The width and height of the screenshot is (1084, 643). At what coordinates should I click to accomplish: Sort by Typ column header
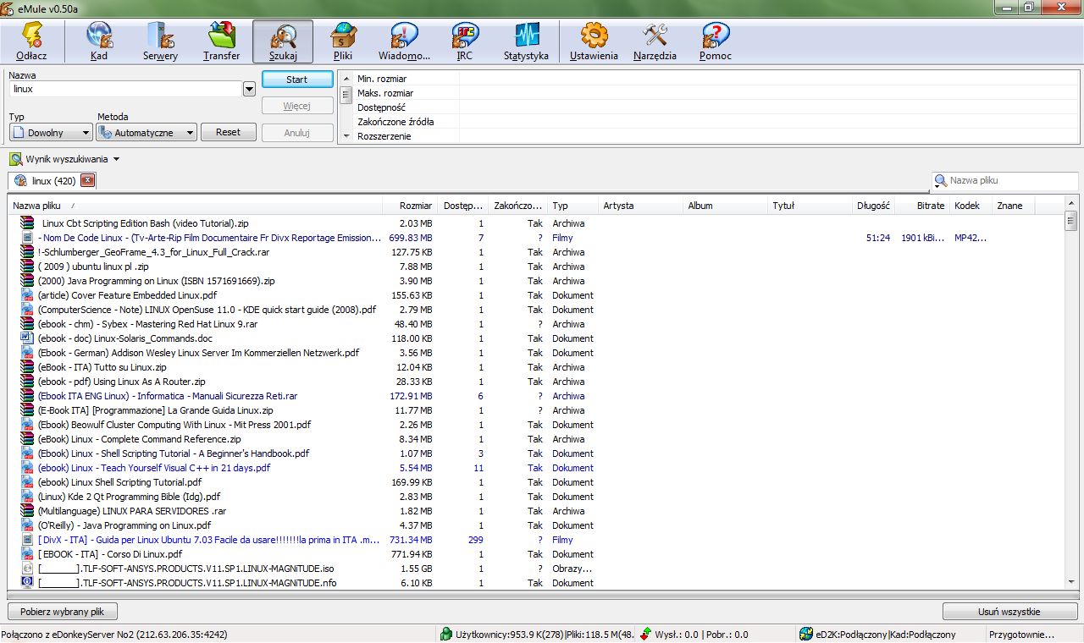pyautogui.click(x=573, y=206)
